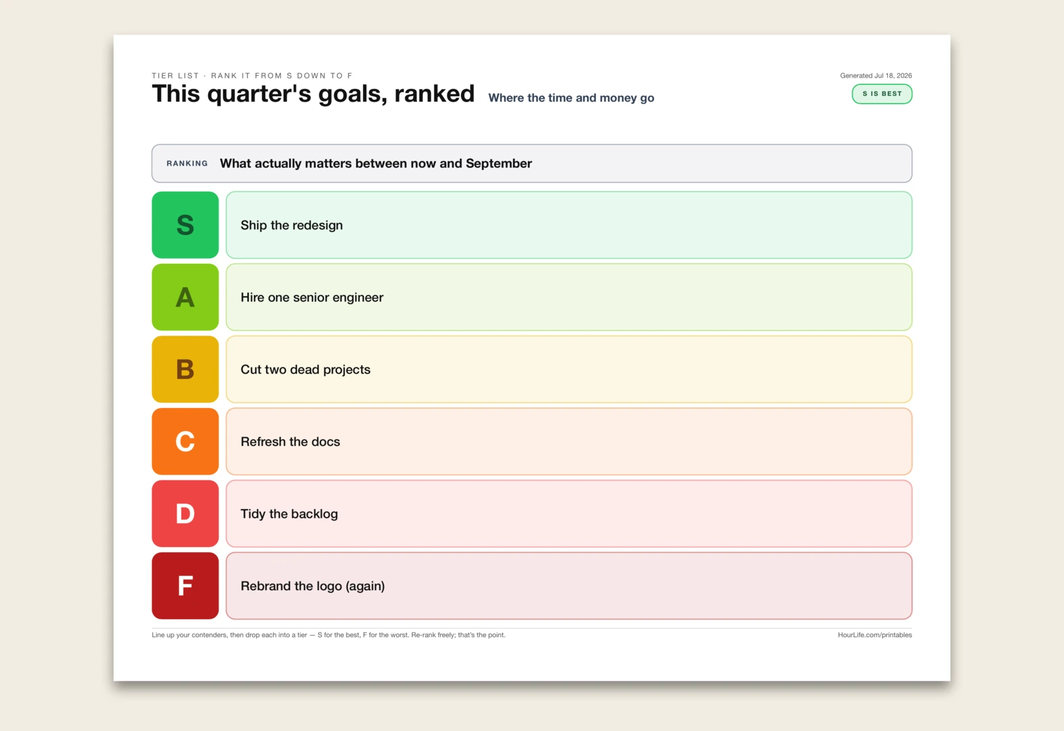Screen dimensions: 1064x731
Task: Click the 'This quarter's goals, ranked' title
Action: pos(313,94)
